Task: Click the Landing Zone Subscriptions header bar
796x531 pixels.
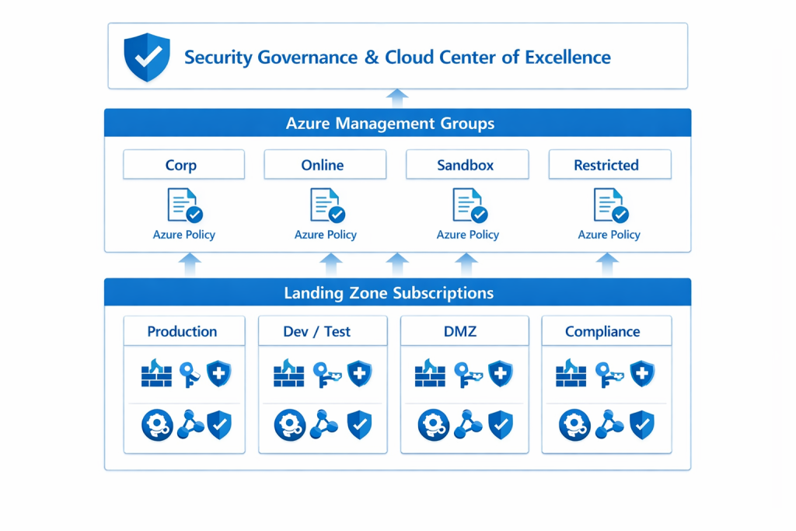Action: pos(397,292)
